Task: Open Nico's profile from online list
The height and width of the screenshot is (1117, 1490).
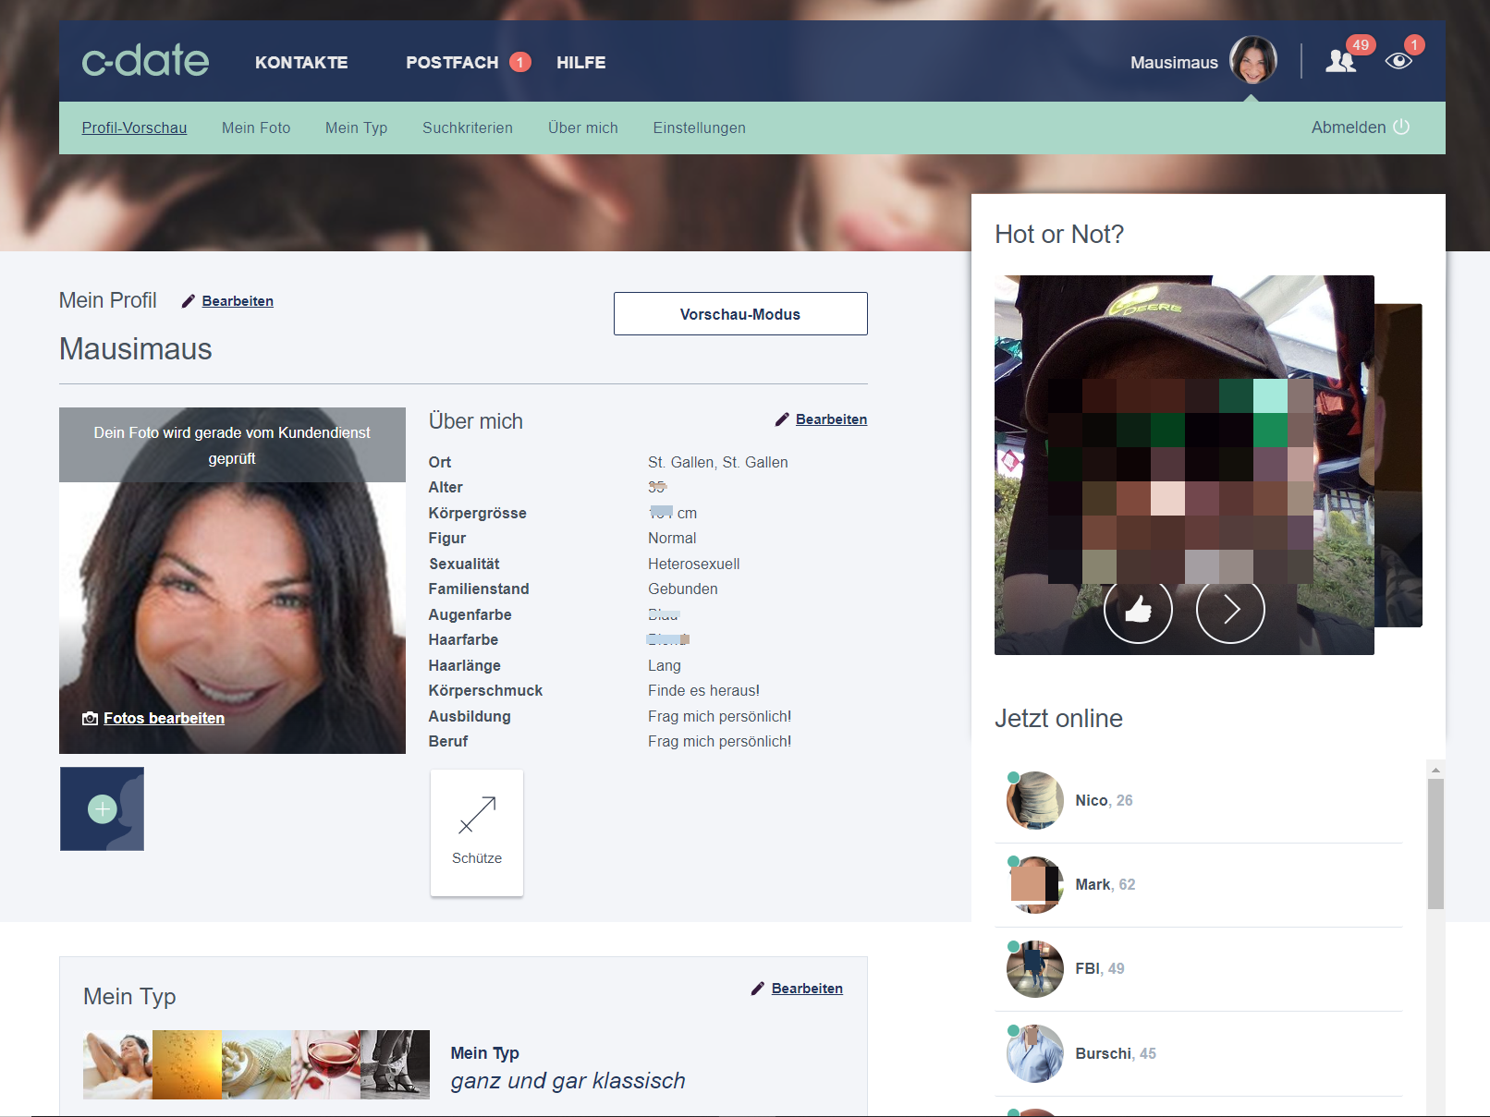Action: click(1091, 800)
